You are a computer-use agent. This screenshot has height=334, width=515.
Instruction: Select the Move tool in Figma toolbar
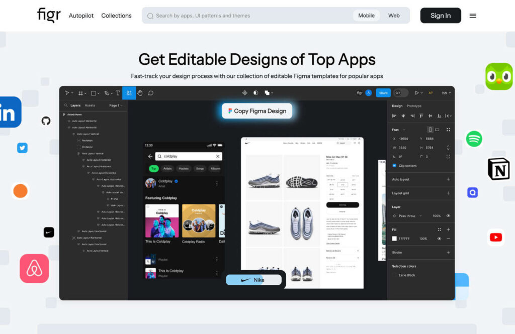[x=67, y=93]
